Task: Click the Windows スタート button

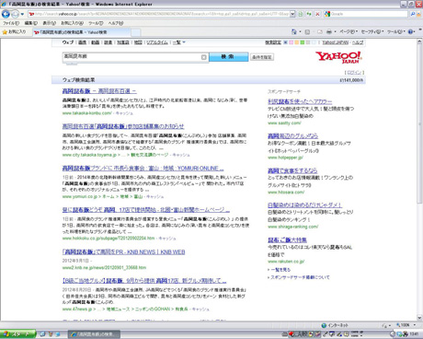Action: tap(18, 334)
